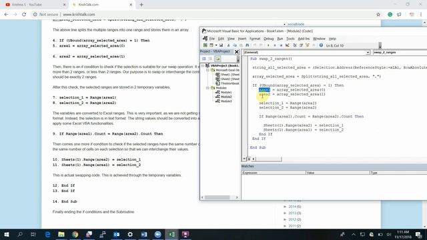Reload the krishtalk page
Viewport: 427px width, 240px height.
tap(24, 15)
